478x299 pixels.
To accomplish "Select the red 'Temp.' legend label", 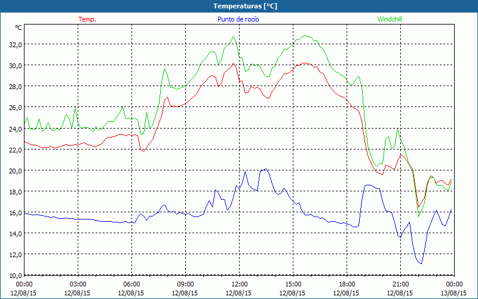I will (x=87, y=19).
